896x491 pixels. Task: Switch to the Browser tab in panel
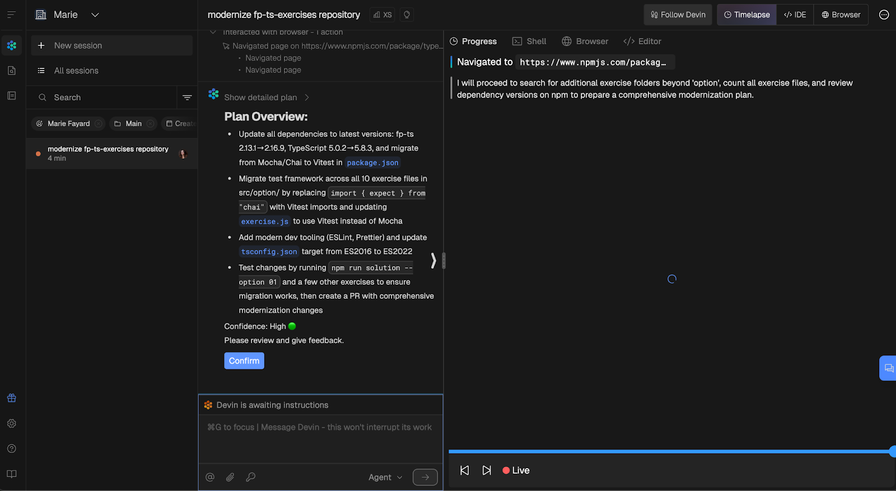pos(585,41)
